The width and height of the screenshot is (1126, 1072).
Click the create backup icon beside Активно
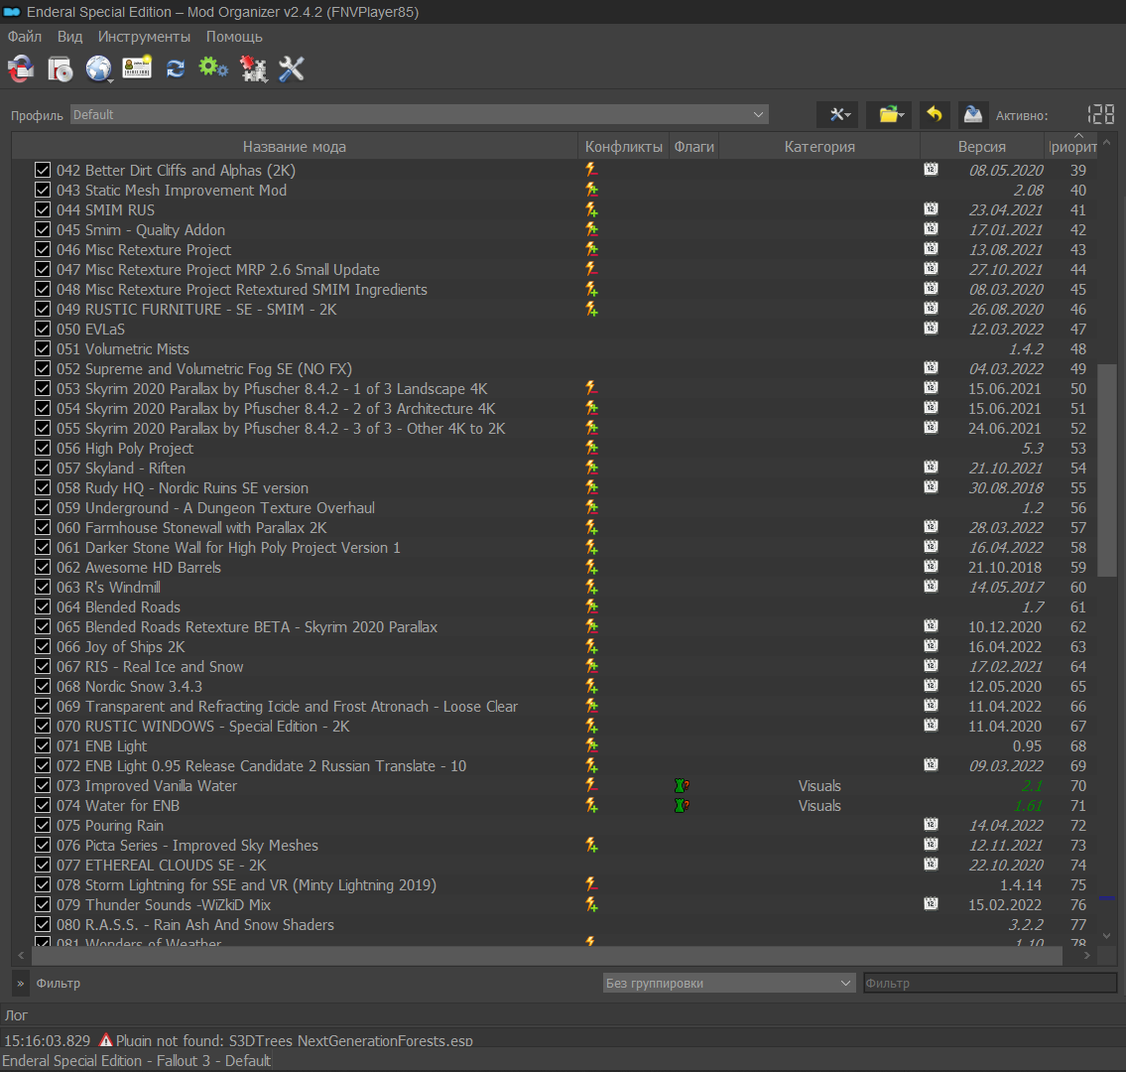pyautogui.click(x=973, y=114)
